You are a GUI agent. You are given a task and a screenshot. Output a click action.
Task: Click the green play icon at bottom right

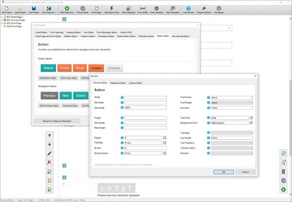283,189
